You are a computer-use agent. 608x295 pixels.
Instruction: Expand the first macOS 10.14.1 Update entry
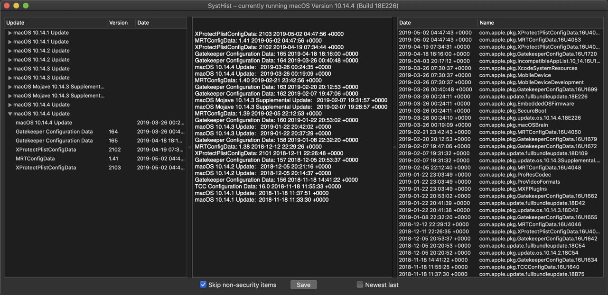pos(10,33)
